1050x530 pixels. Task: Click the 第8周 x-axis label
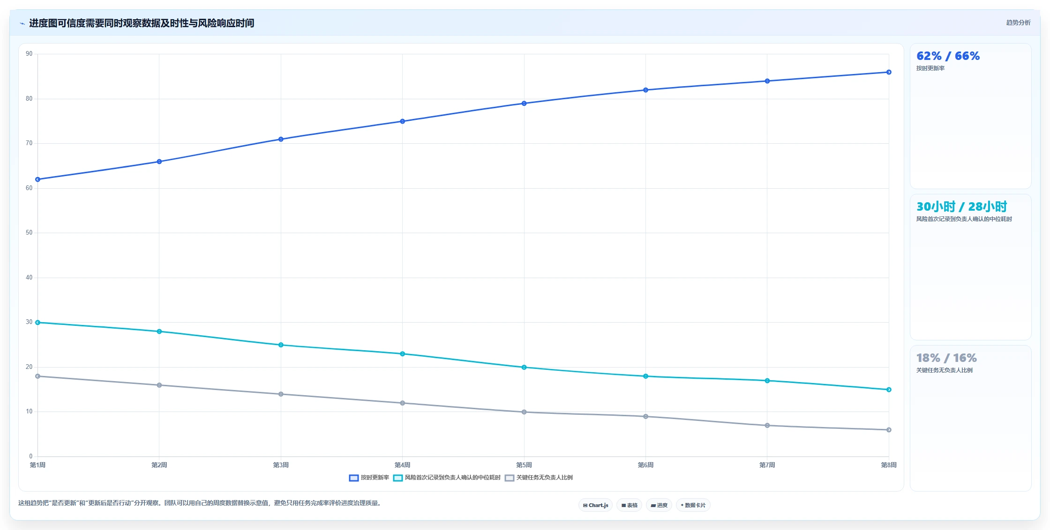point(889,465)
